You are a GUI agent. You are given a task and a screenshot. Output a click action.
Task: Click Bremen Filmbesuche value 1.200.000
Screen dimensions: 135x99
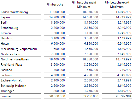tap(58, 33)
